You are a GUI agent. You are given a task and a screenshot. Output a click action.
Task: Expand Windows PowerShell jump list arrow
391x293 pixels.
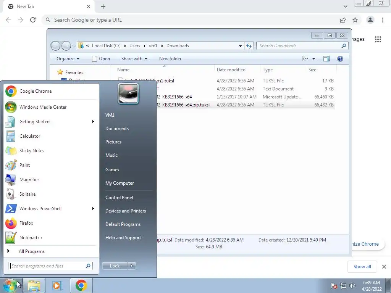(93, 209)
